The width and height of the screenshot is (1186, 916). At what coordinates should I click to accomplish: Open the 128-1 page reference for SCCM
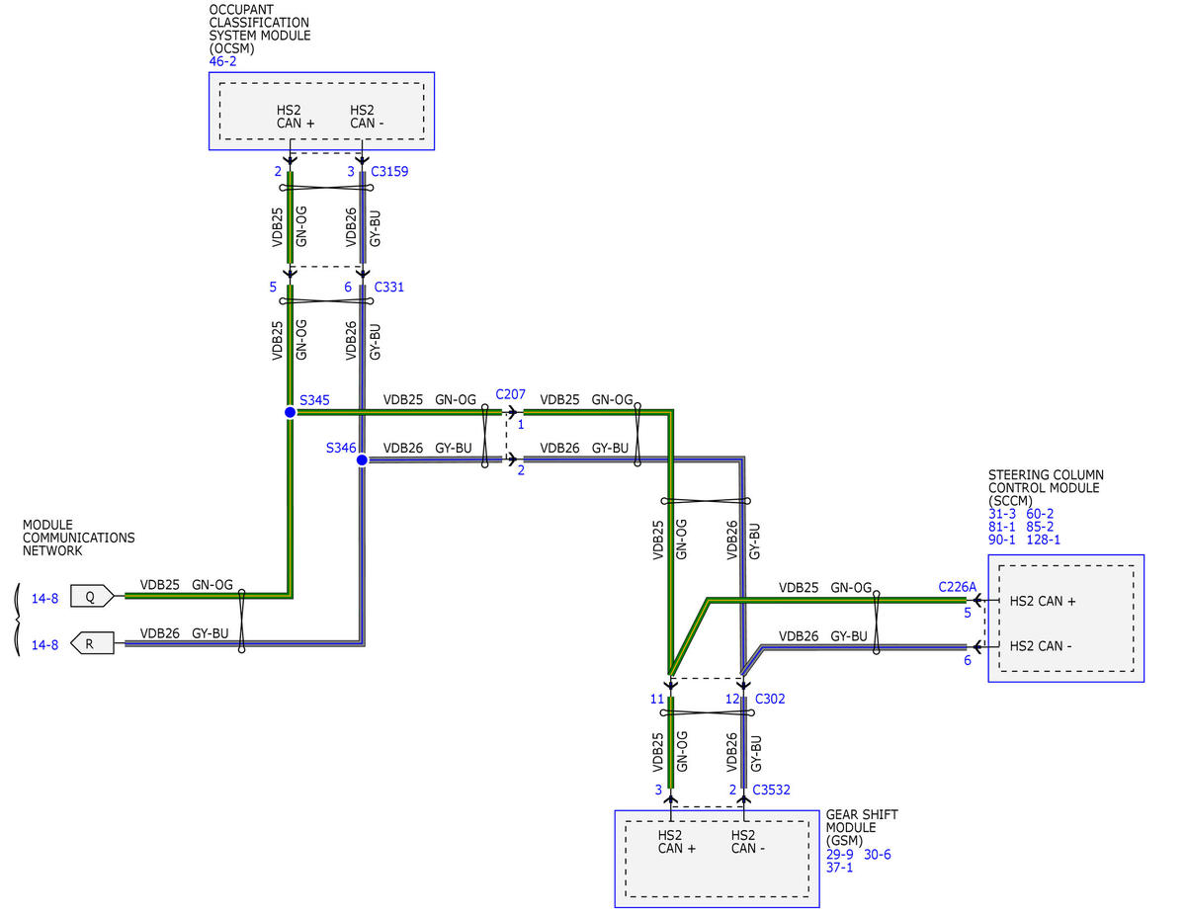point(1043,540)
